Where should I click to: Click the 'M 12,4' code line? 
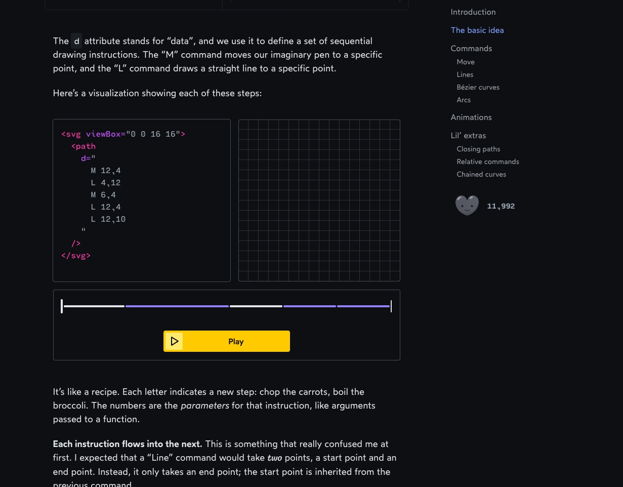tap(106, 171)
